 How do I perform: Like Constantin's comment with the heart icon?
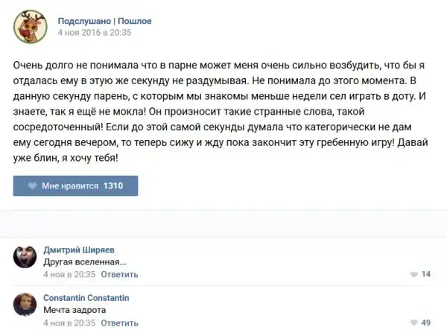(414, 323)
